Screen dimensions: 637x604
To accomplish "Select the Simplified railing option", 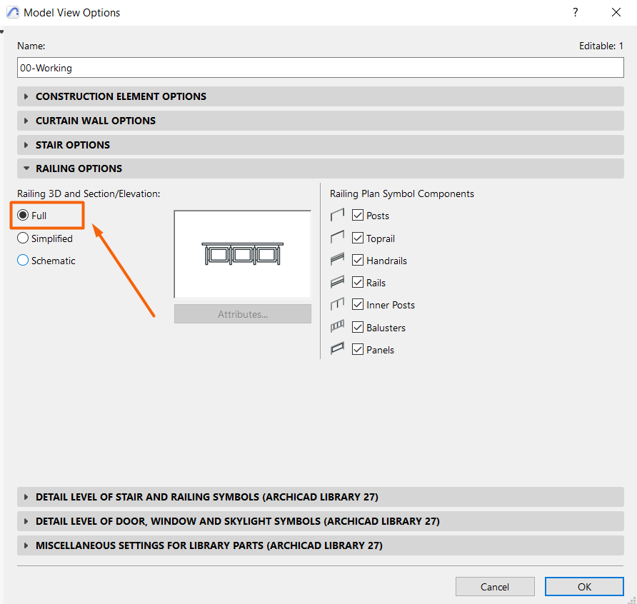I will [x=24, y=238].
